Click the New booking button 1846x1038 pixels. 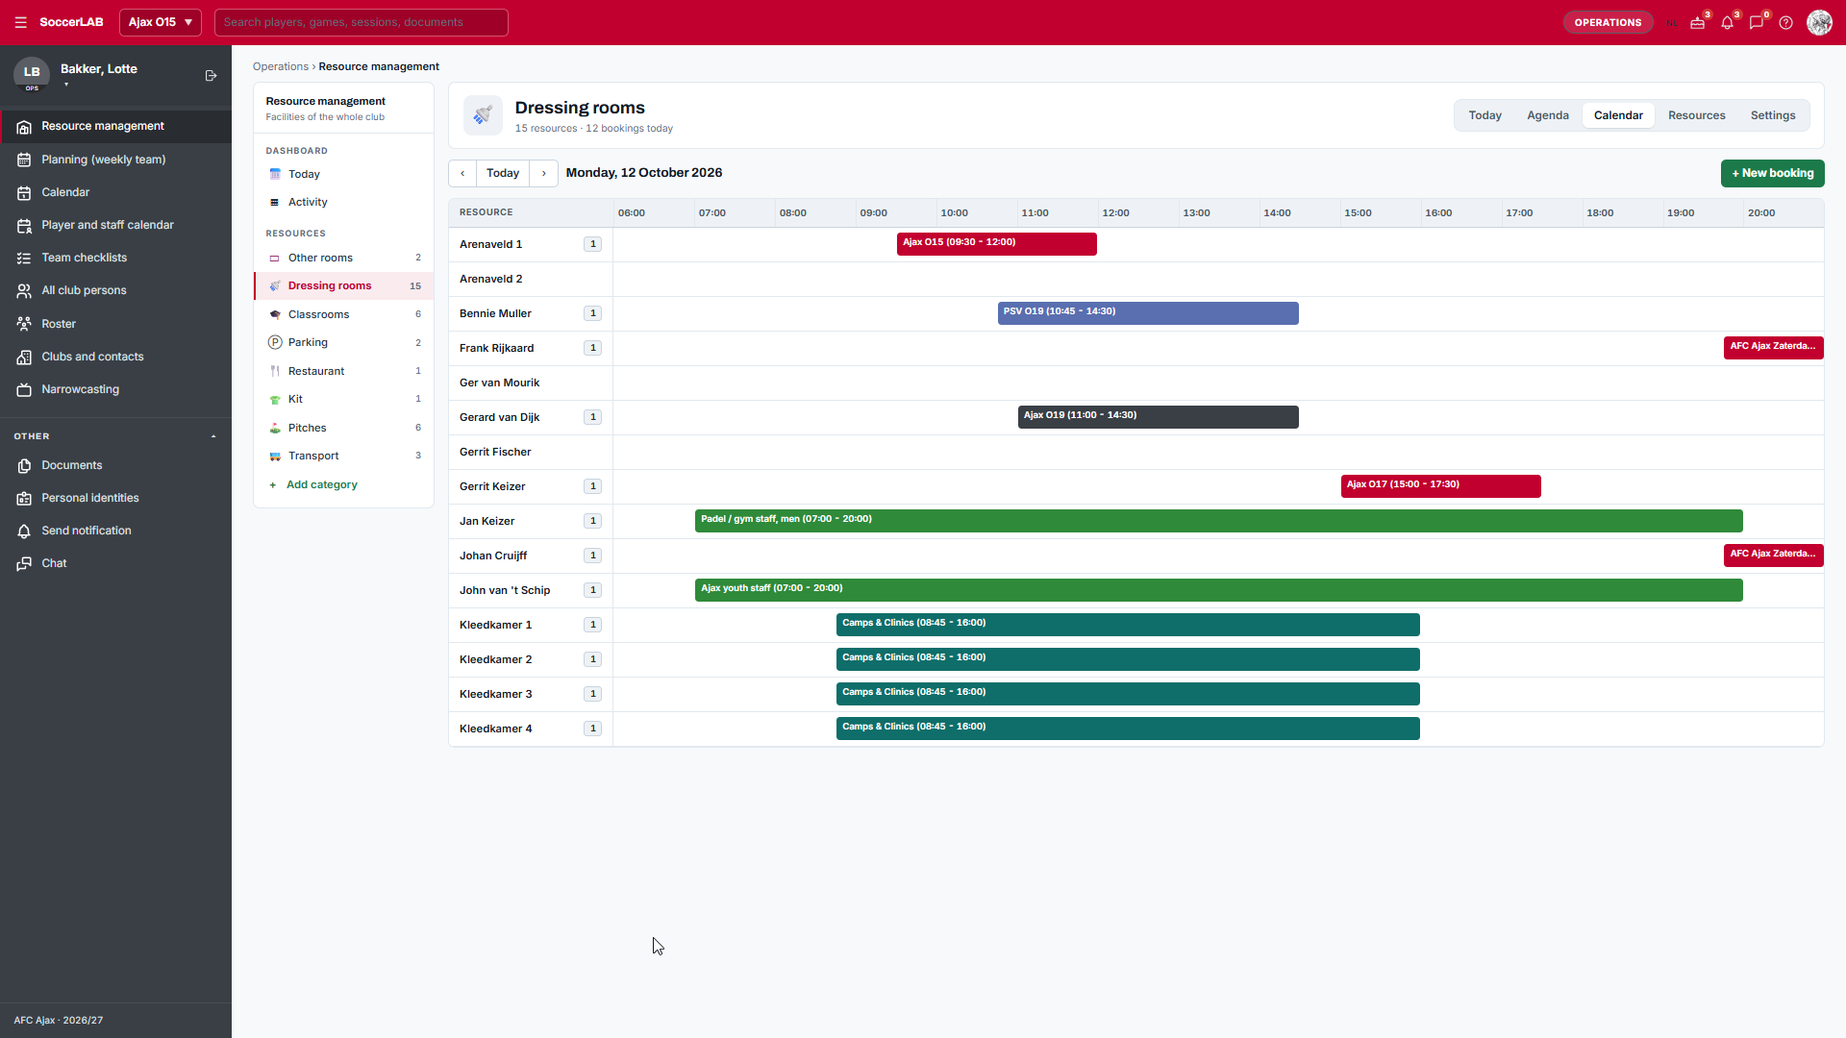(1772, 173)
